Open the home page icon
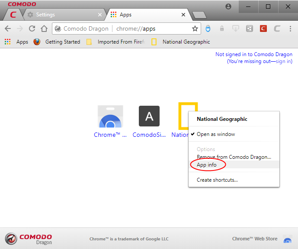The image size is (298, 249). [44, 28]
